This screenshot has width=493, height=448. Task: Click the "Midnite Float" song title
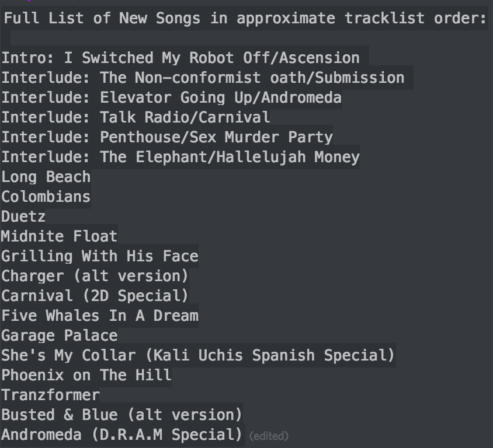pos(59,236)
